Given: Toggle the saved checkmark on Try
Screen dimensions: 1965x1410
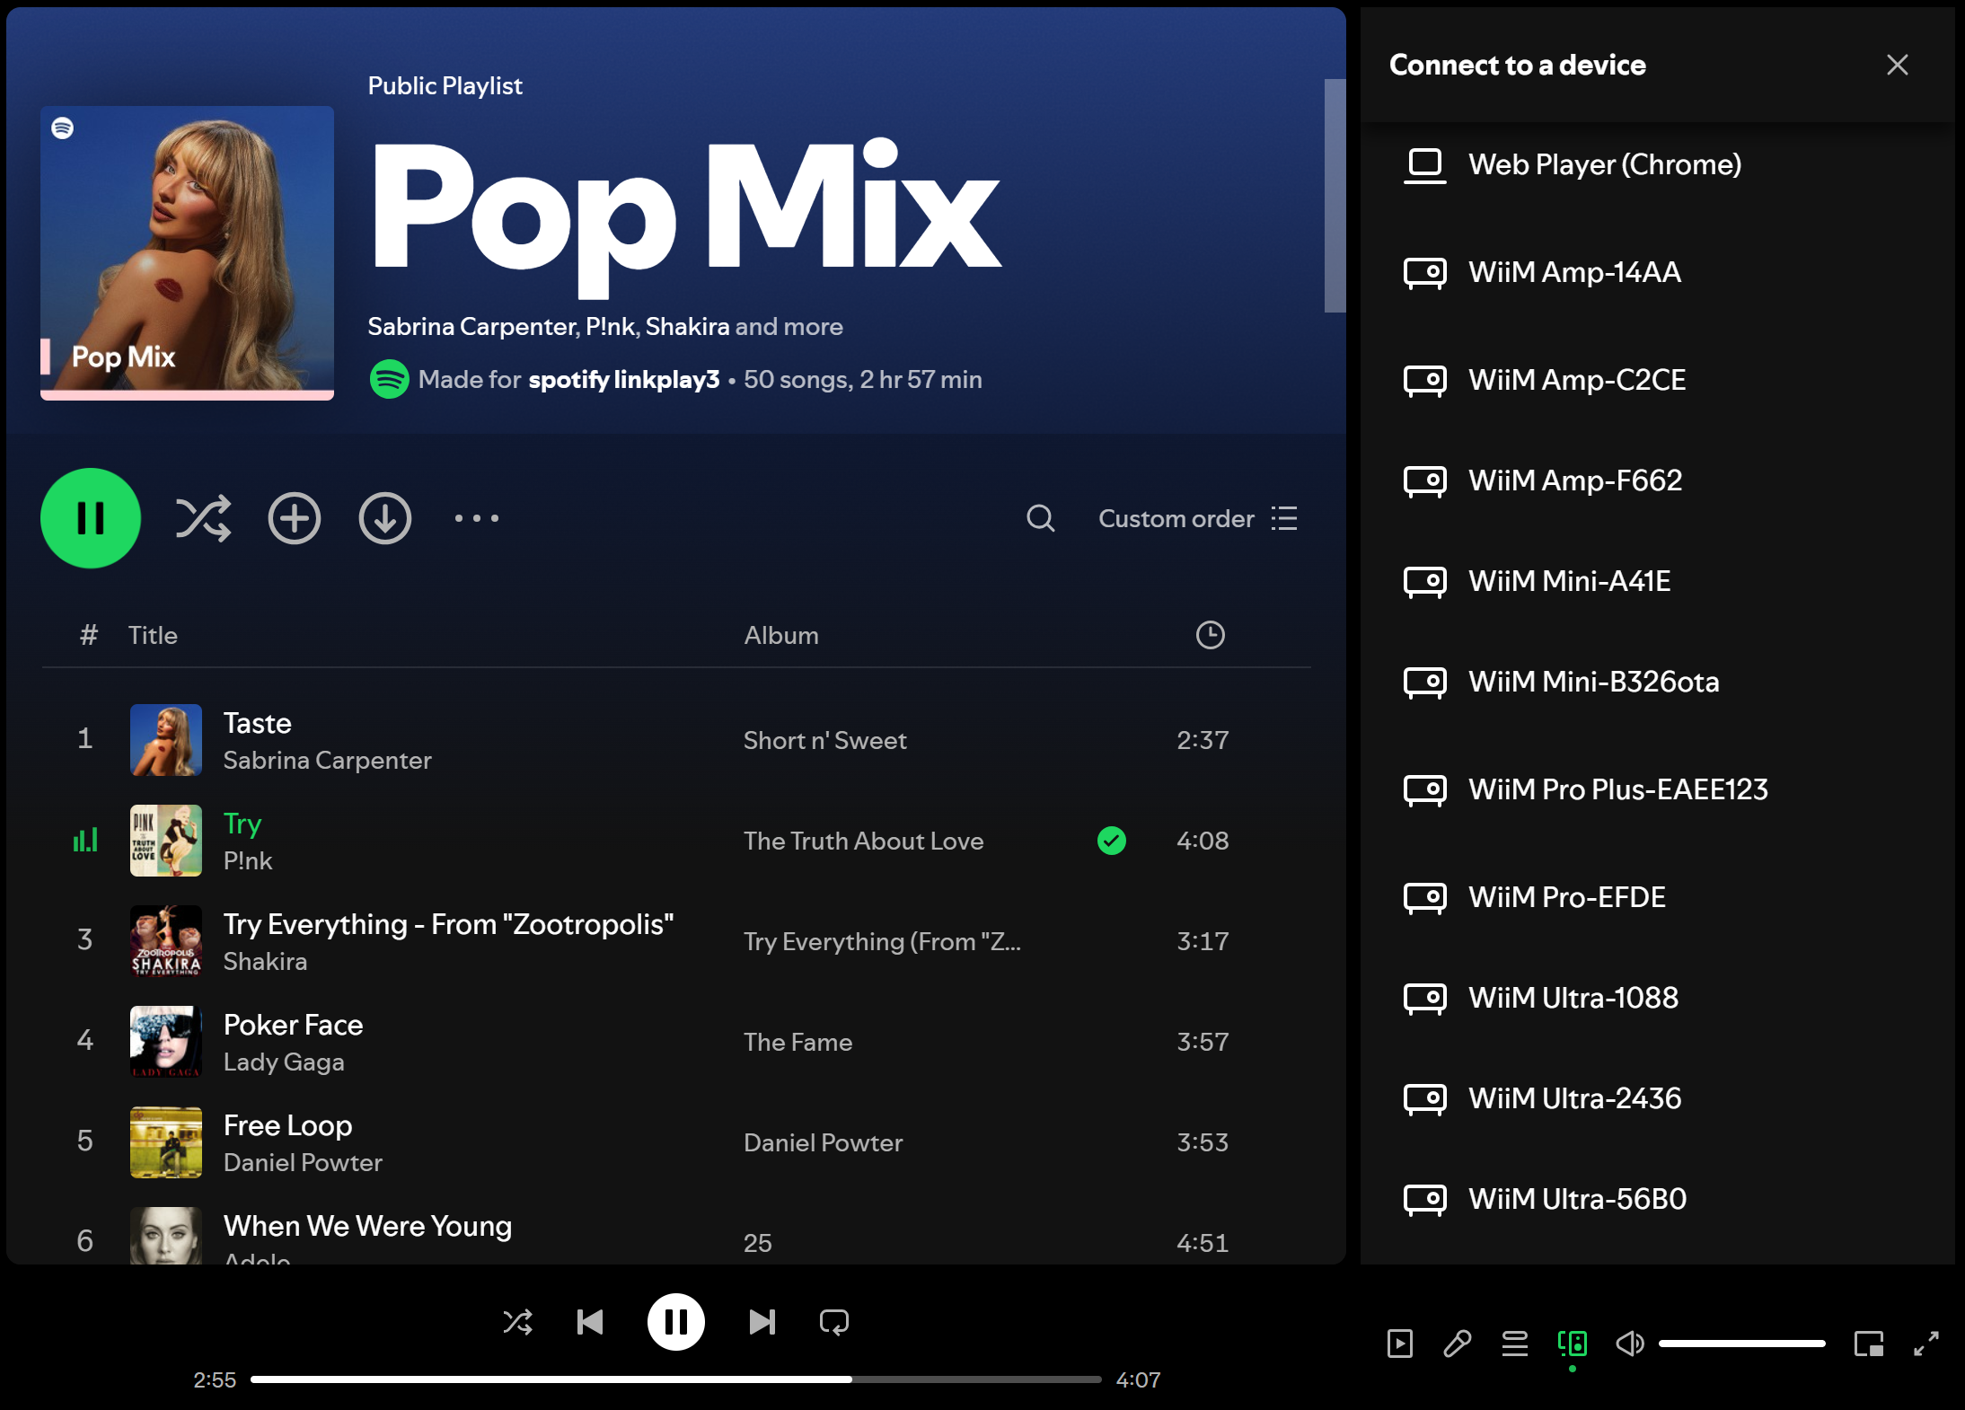Looking at the screenshot, I should pyautogui.click(x=1111, y=841).
